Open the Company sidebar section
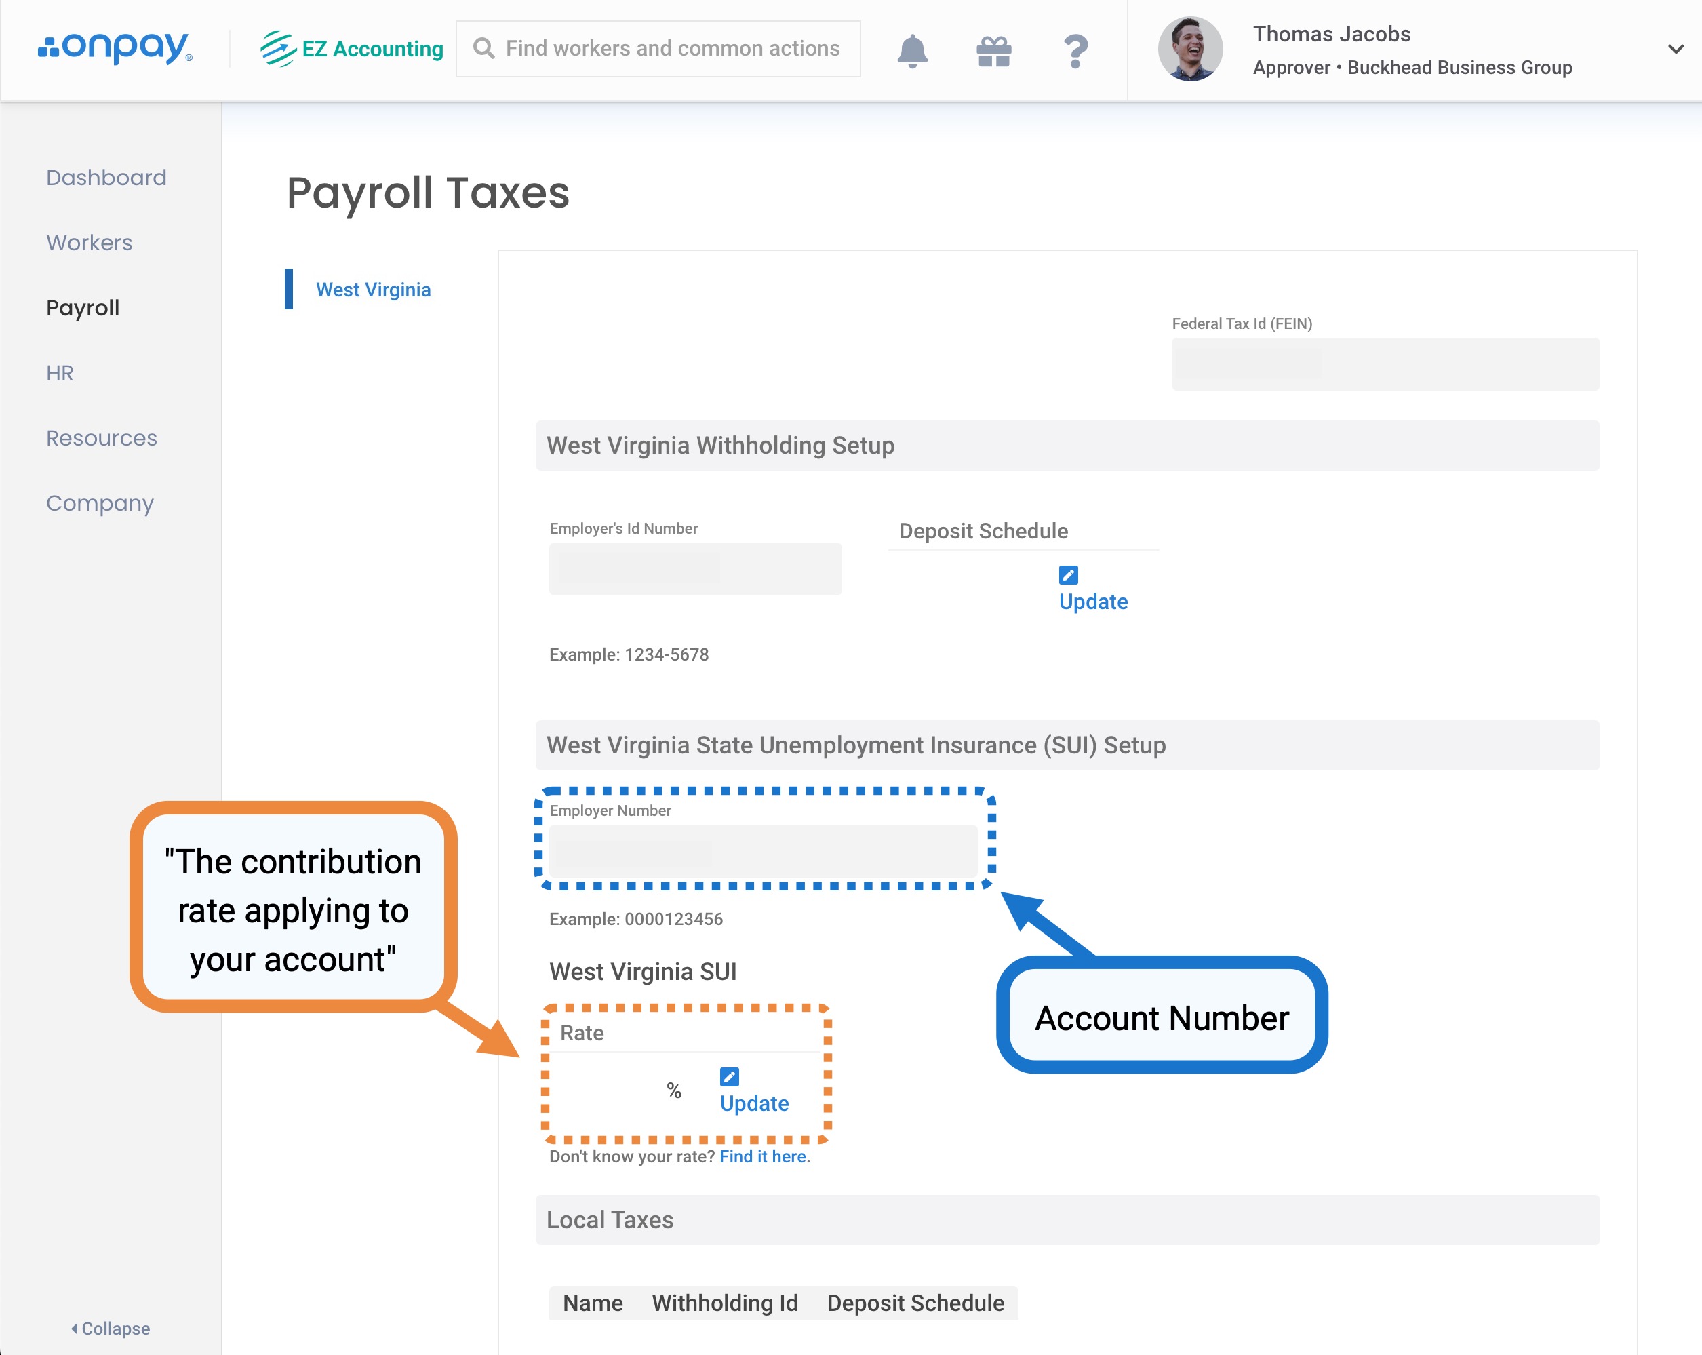Image resolution: width=1702 pixels, height=1355 pixels. pos(100,503)
